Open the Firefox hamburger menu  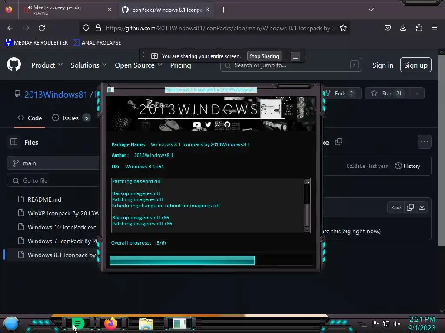click(x=435, y=28)
